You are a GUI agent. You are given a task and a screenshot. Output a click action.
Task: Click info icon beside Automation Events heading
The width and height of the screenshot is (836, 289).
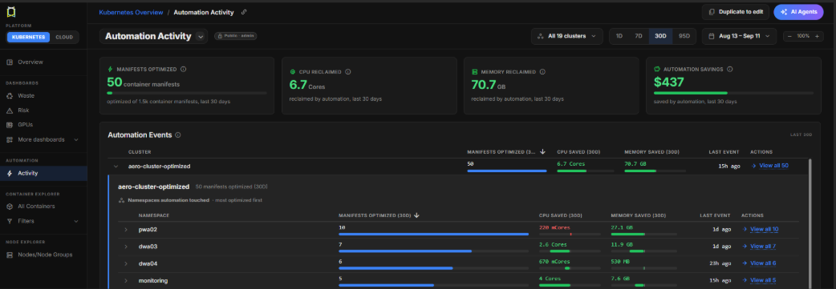click(x=178, y=135)
